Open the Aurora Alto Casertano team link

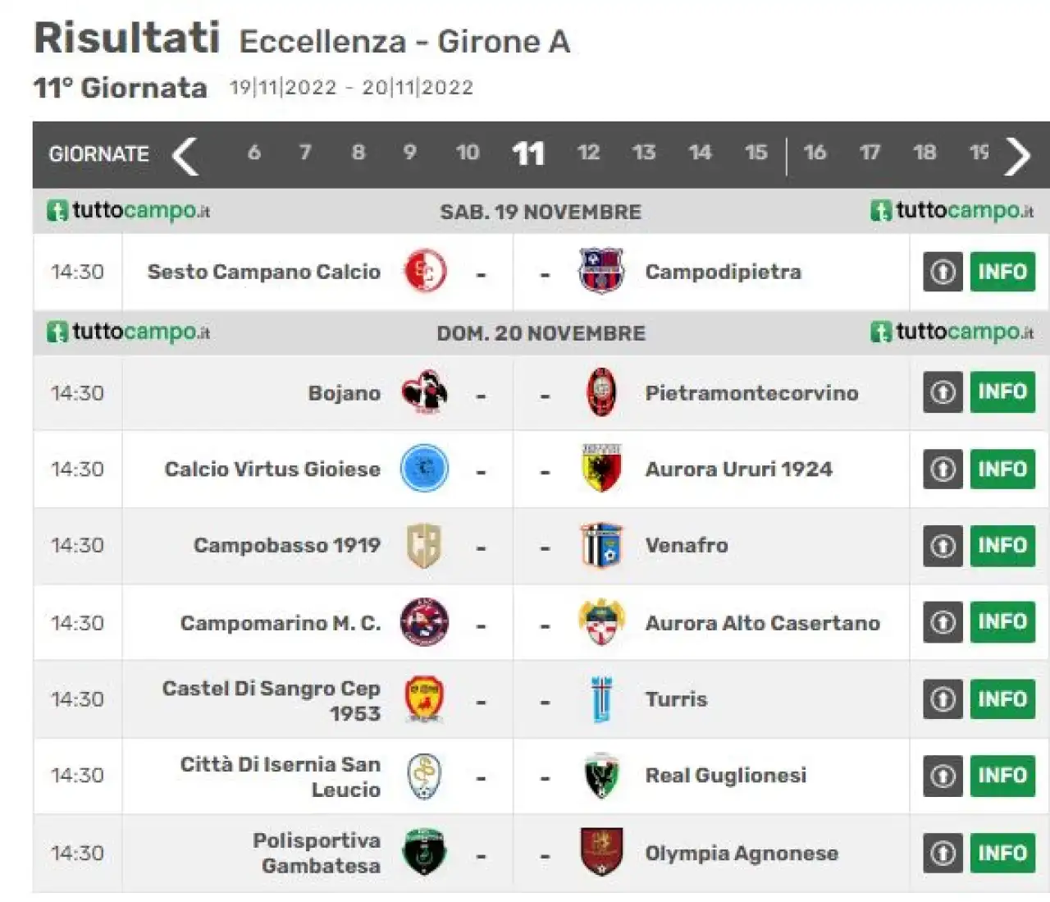[762, 623]
